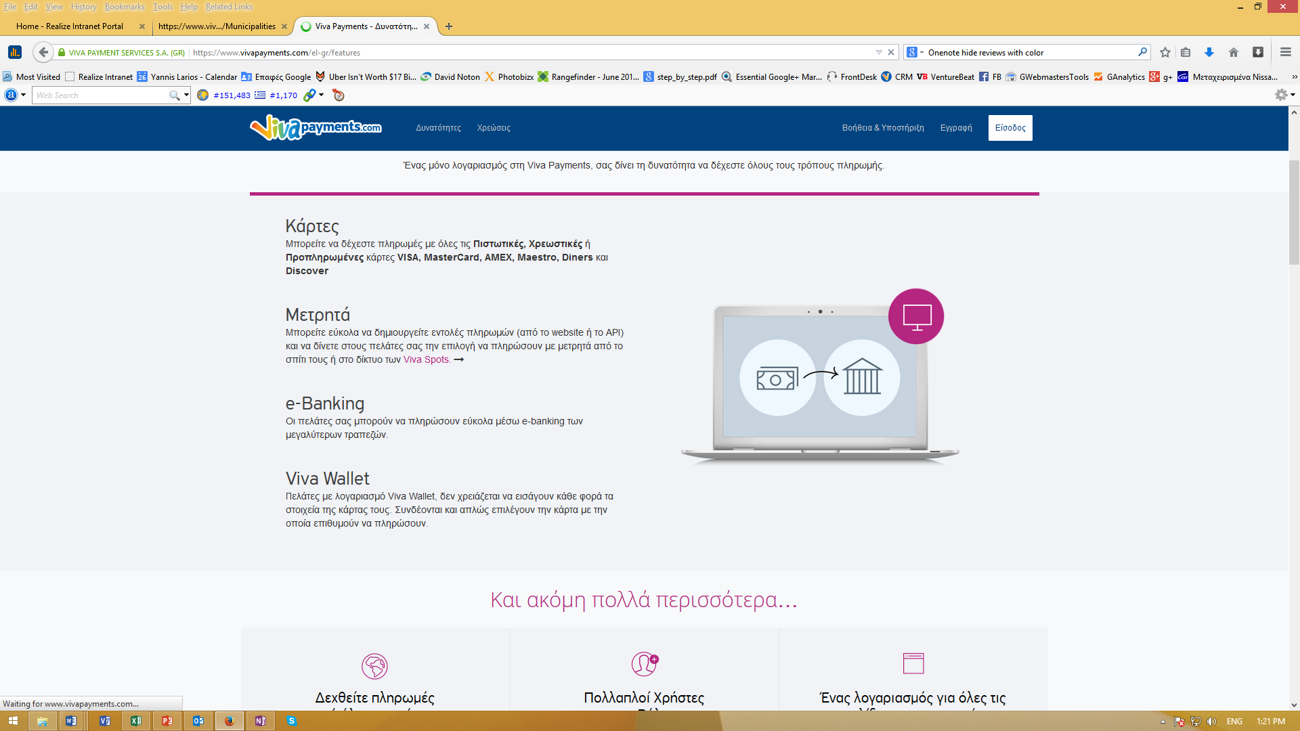This screenshot has width=1300, height=731.
Task: Click the Alexa global rank #151,483
Action: click(232, 95)
